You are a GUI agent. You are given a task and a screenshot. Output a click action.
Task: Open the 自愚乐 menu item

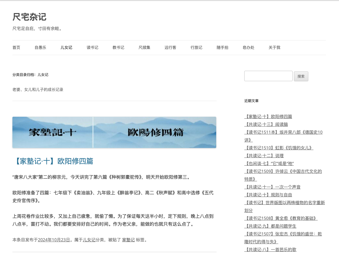[40, 48]
